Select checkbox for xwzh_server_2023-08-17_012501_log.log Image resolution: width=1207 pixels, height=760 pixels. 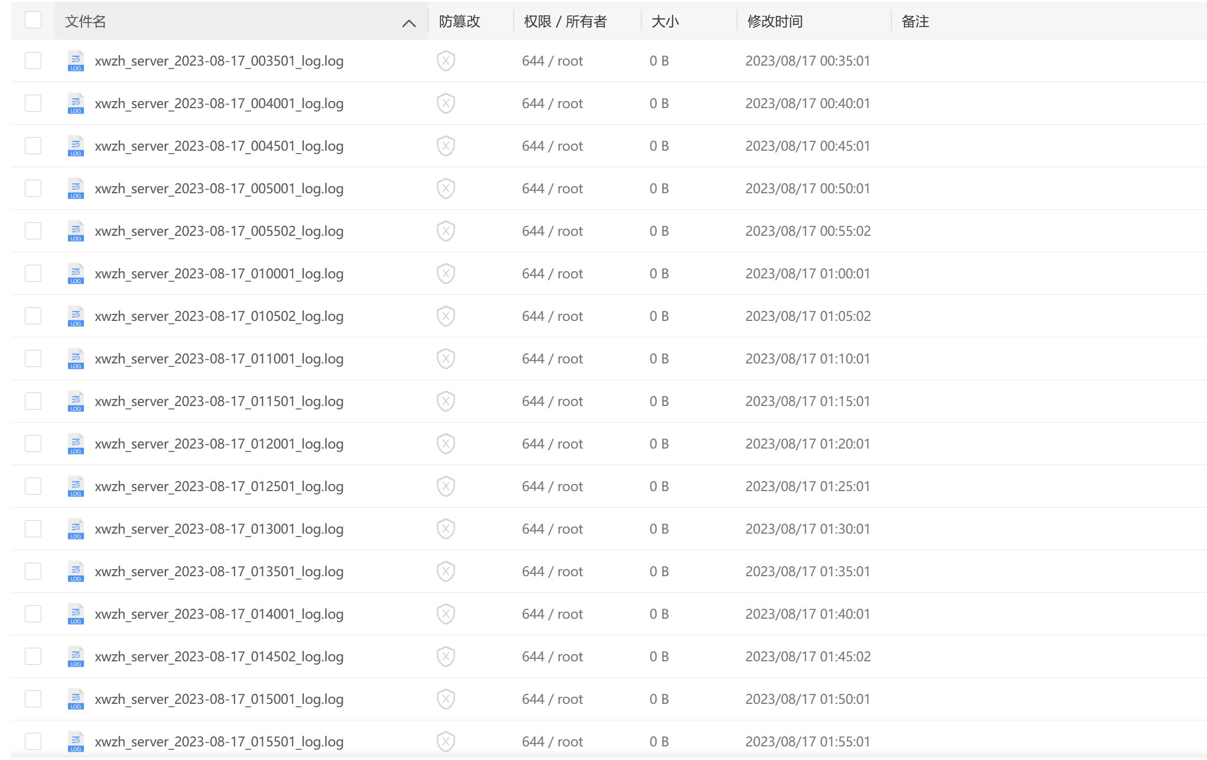pos(33,486)
